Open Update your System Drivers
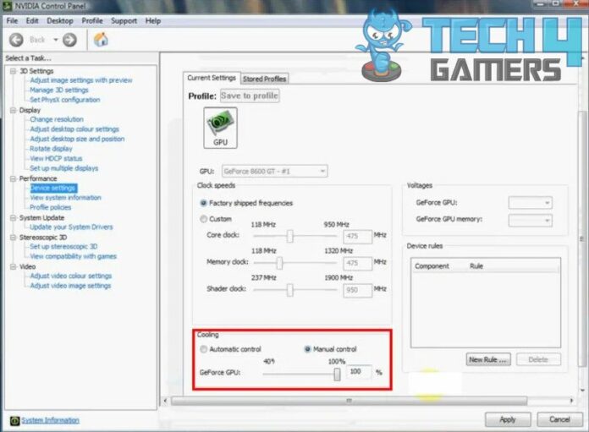The width and height of the screenshot is (589, 432). (x=71, y=227)
